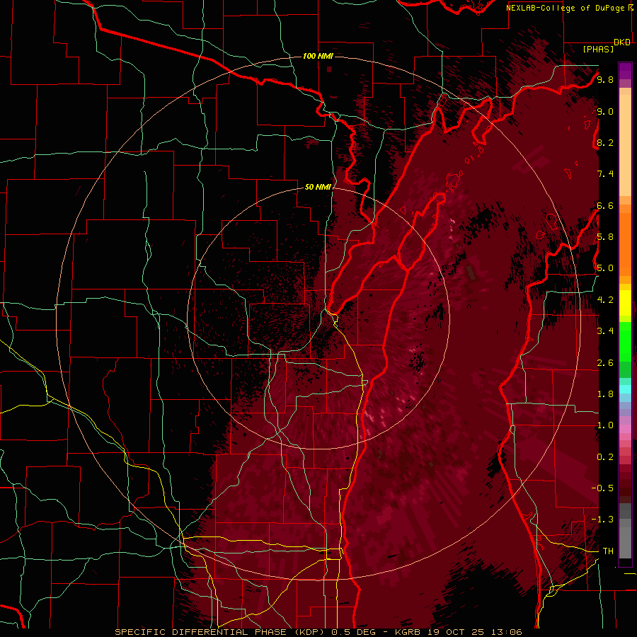Screen dimensions: 637x637
Task: Click the 5.0 scale value
Action: point(605,268)
